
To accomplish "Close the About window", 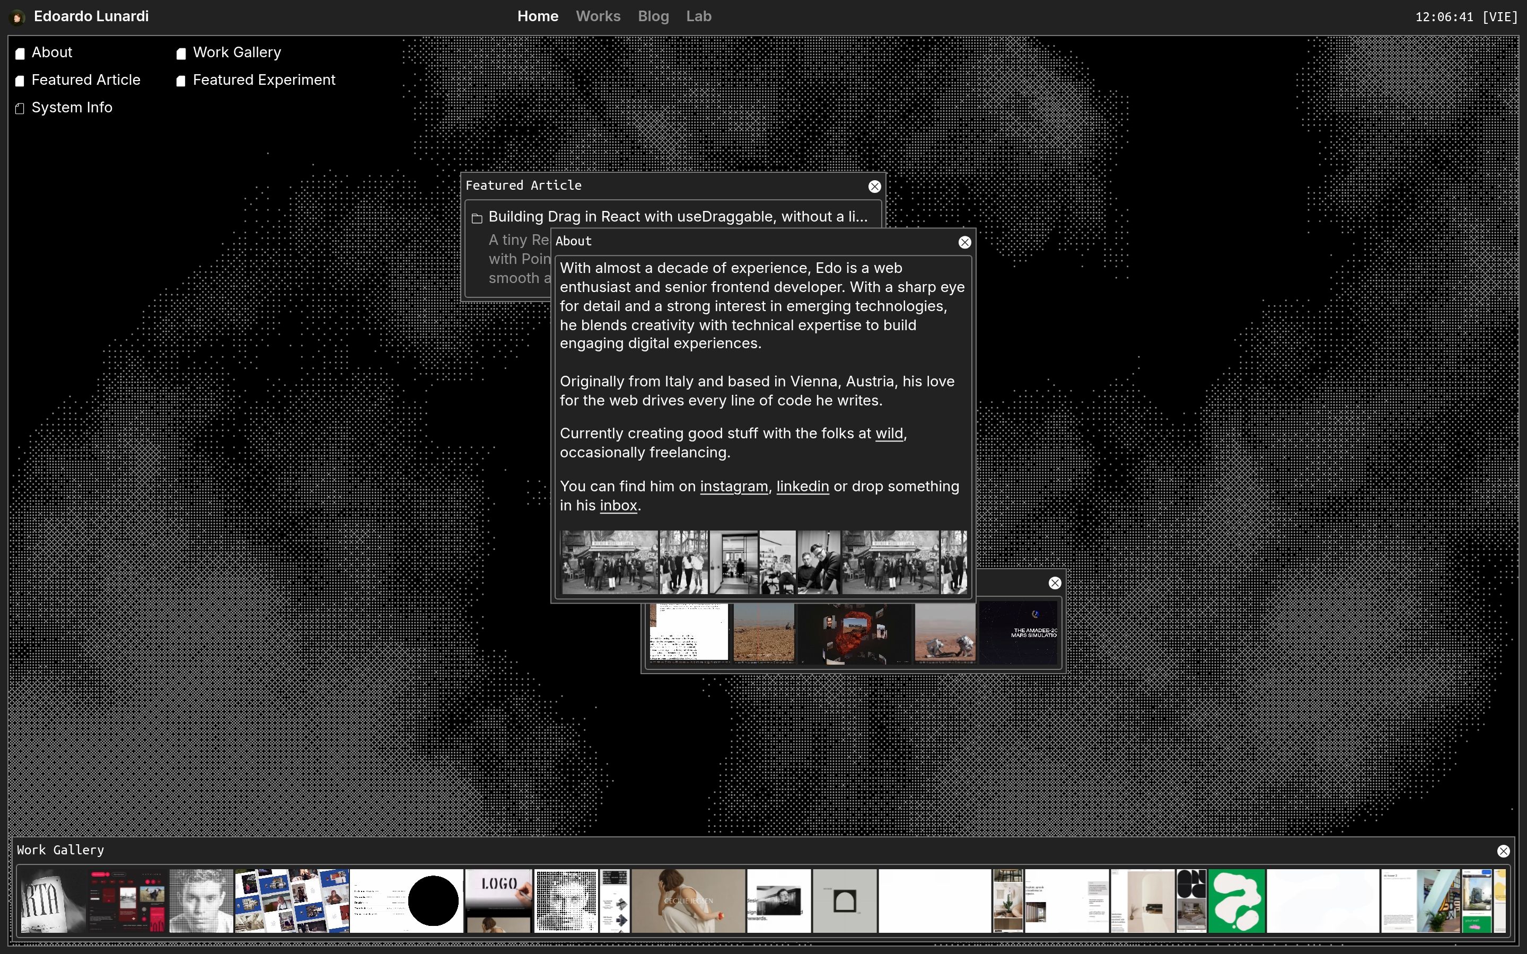I will pyautogui.click(x=964, y=242).
